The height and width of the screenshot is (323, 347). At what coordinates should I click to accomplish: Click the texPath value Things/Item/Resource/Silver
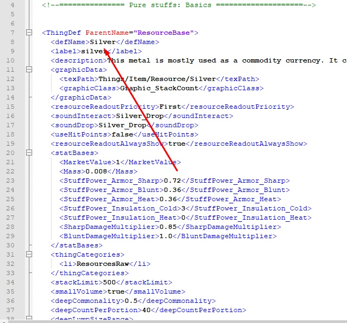tap(157, 79)
